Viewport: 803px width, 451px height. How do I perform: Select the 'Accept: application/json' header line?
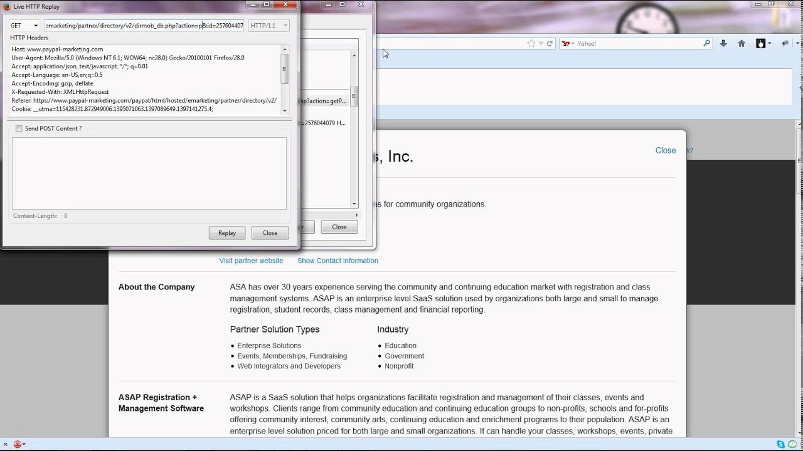80,66
